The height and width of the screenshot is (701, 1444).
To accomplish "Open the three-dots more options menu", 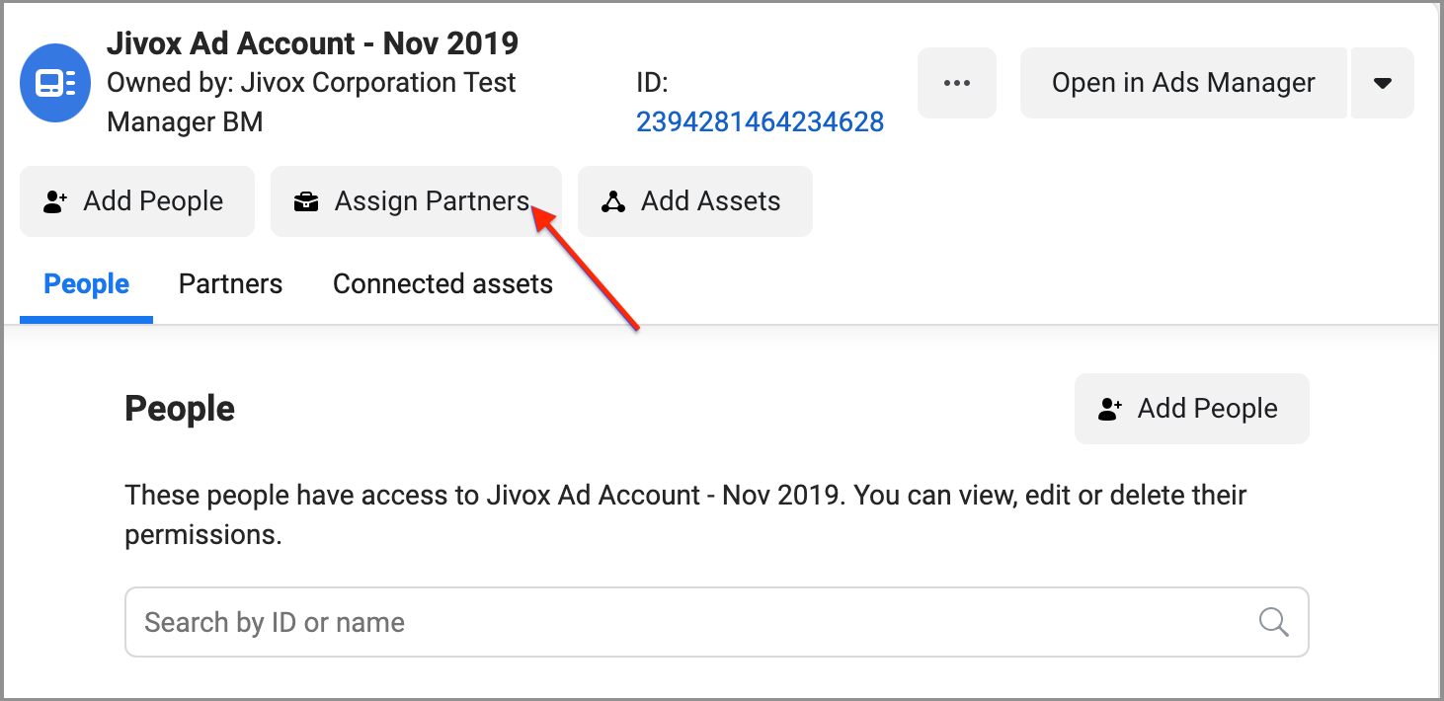I will click(956, 83).
